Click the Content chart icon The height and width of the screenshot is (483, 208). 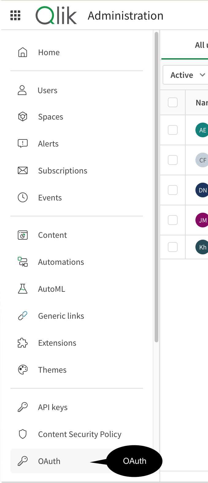tap(23, 235)
